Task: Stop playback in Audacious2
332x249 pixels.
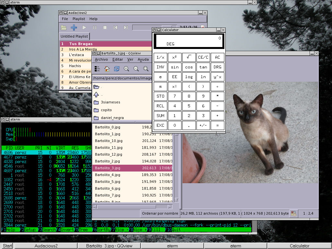Action: click(105, 28)
